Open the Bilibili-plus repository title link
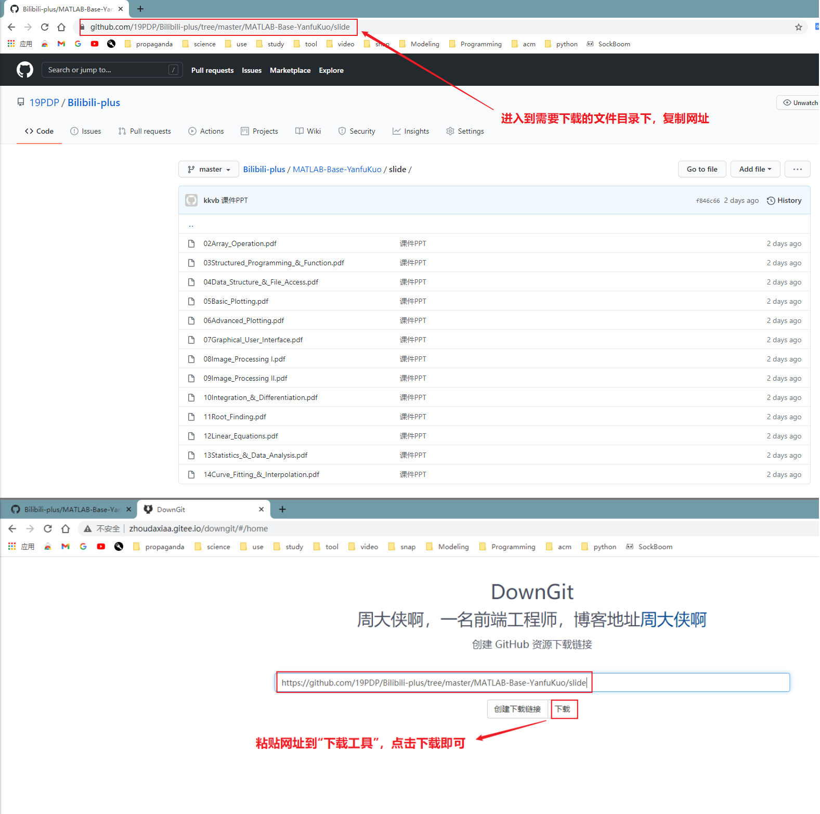 [x=94, y=102]
